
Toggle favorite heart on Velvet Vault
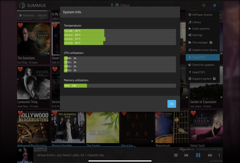(193, 113)
